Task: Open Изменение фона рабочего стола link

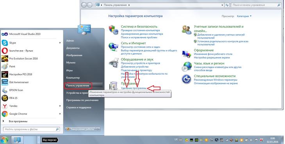Action: click(x=213, y=54)
